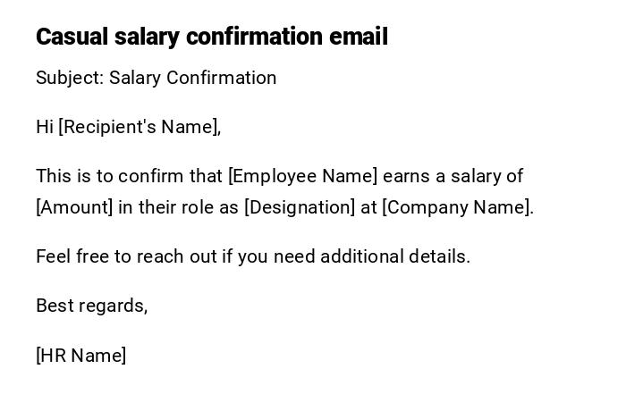Click the 'Hi' greeting word

pyautogui.click(x=45, y=127)
